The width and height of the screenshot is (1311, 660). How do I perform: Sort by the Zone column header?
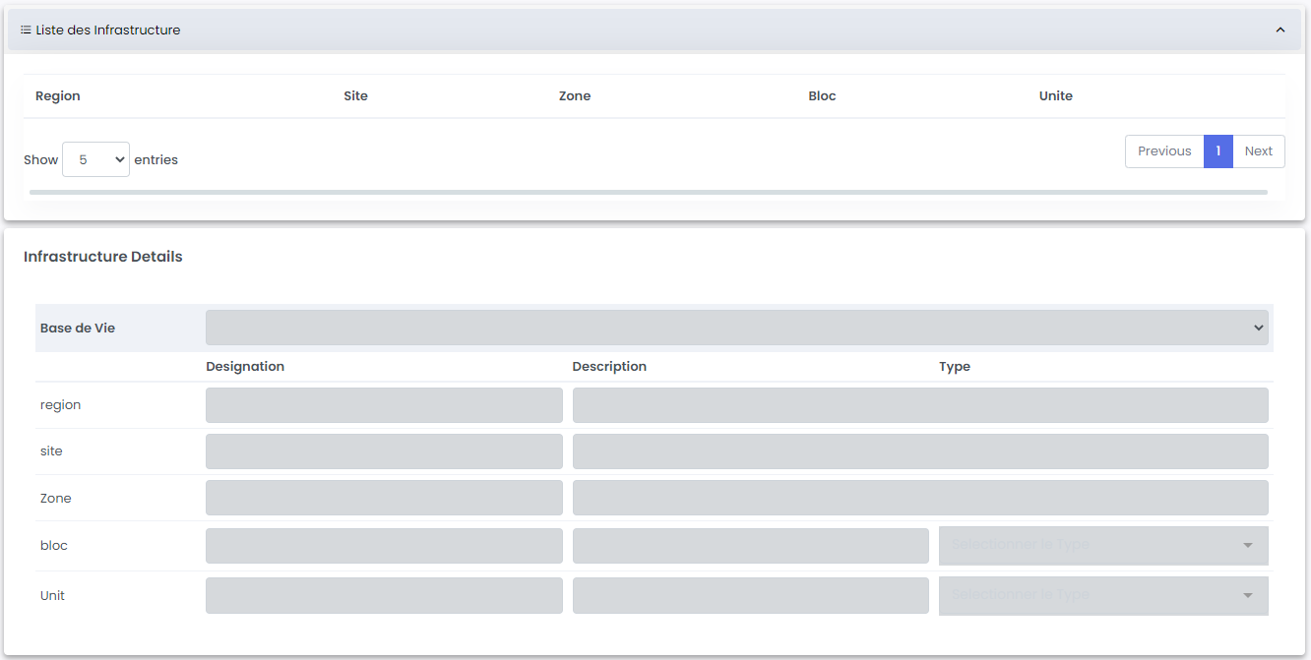(575, 96)
